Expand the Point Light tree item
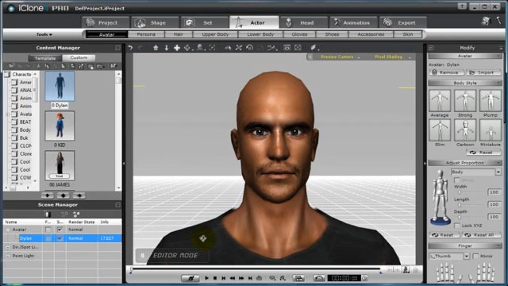Image resolution: width=508 pixels, height=286 pixels. (x=8, y=256)
